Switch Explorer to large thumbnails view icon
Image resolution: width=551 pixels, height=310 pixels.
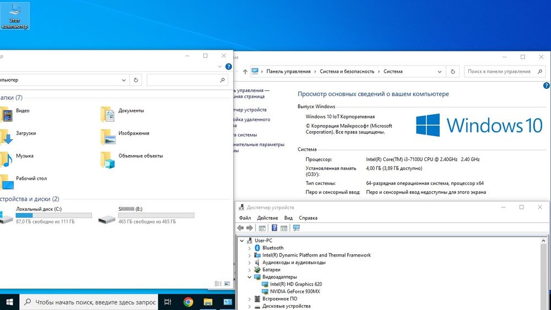tap(227, 284)
